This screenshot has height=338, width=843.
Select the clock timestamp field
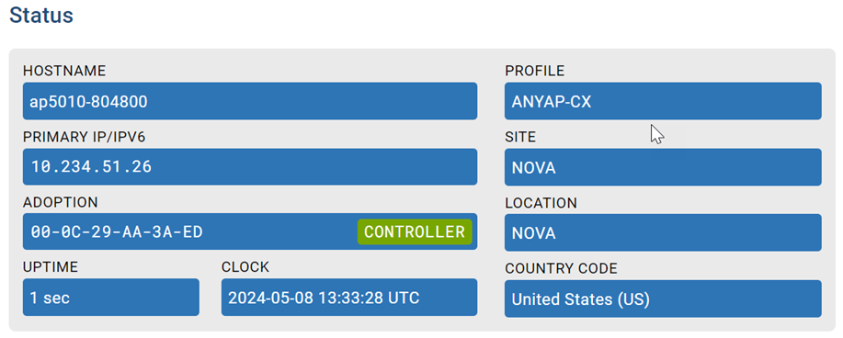coord(349,298)
